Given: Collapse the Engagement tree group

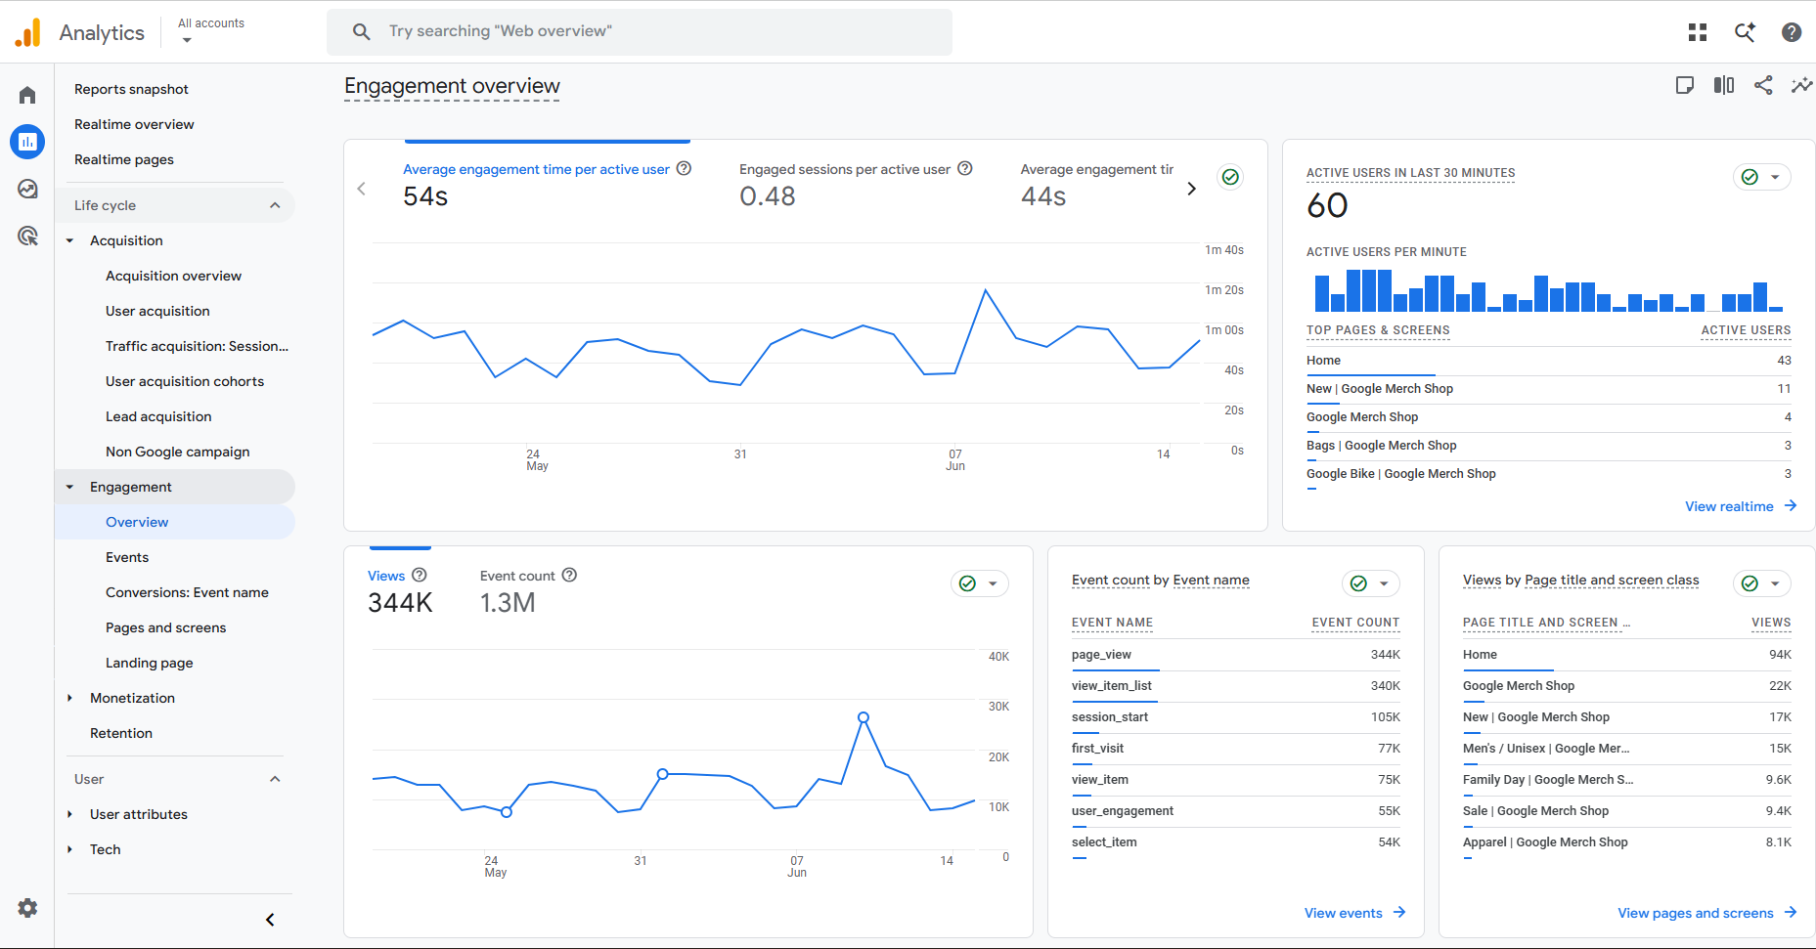Looking at the screenshot, I should [x=70, y=487].
